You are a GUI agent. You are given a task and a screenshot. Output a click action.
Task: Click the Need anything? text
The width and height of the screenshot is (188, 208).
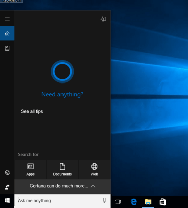(62, 94)
